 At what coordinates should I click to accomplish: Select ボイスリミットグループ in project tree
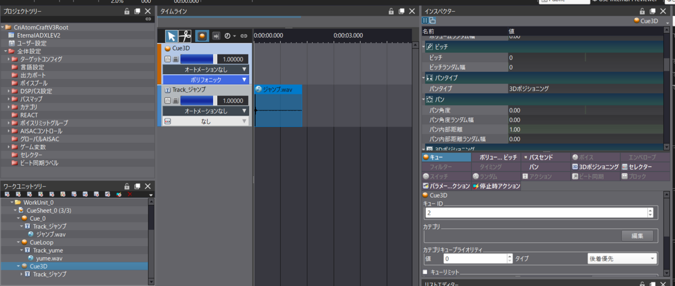pos(44,122)
